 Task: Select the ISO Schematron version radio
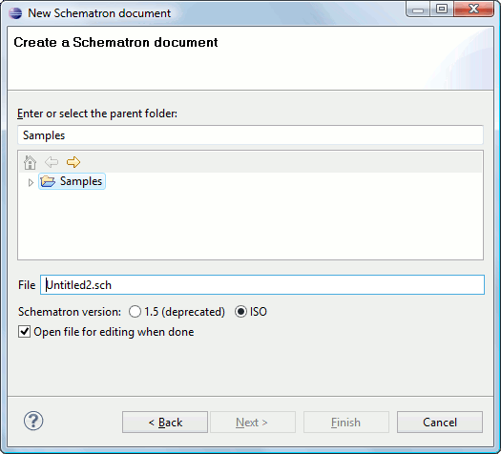(x=240, y=312)
